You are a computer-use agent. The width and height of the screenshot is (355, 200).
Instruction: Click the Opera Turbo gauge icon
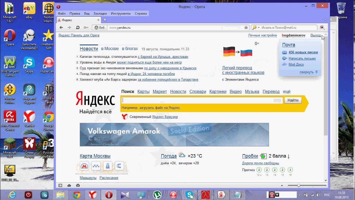[78, 185]
